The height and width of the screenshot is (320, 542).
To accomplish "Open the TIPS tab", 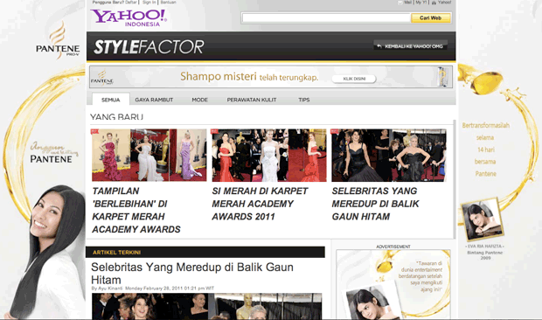I will (304, 100).
